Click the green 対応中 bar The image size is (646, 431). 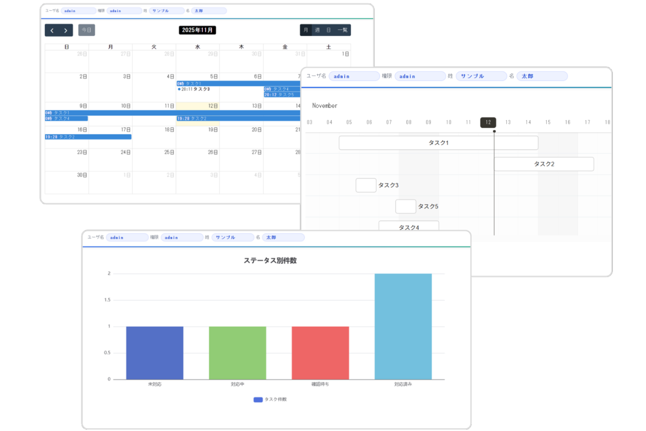[x=237, y=353]
